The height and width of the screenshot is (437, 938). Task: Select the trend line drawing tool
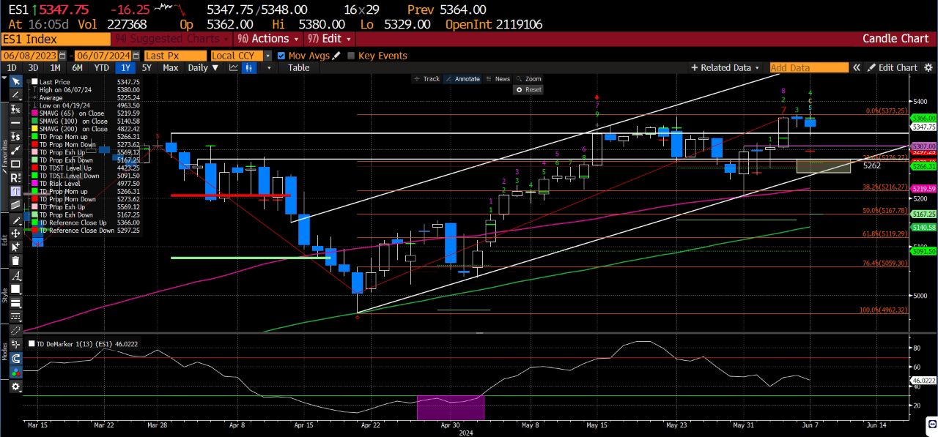(16, 94)
